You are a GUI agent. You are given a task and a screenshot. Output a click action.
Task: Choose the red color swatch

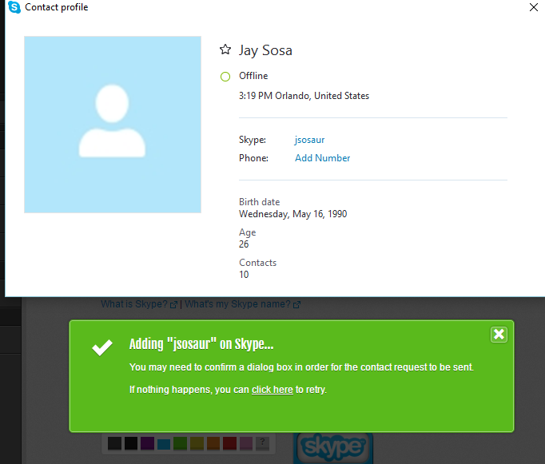230,443
